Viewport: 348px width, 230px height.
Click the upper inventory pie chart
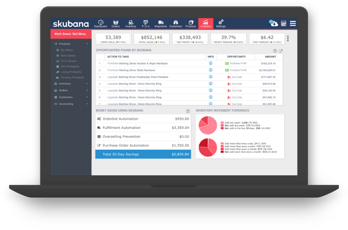click(208, 125)
